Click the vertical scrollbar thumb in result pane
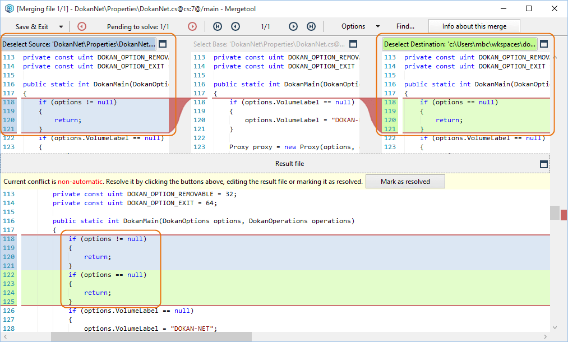 [554, 212]
